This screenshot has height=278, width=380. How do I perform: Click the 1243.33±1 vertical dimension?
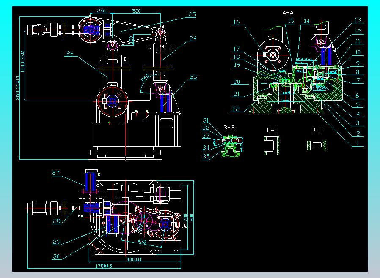pyautogui.click(x=23, y=61)
